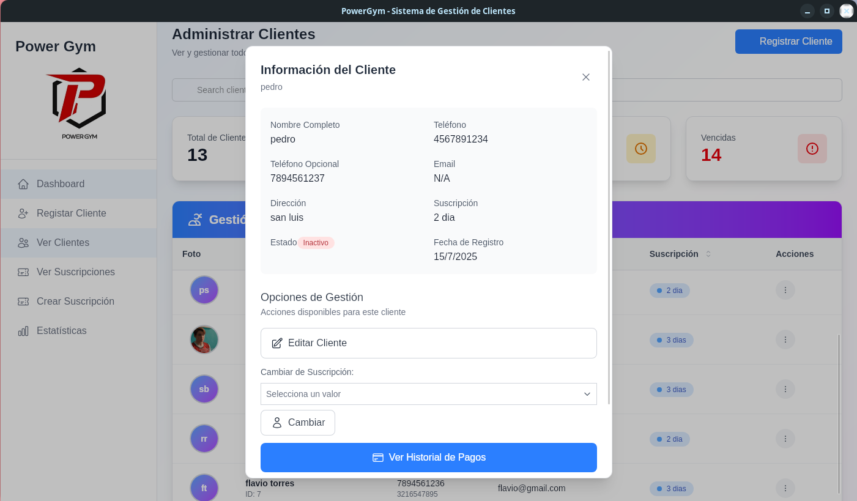Click the client table's vertical scrollbar
Image resolution: width=857 pixels, height=501 pixels.
point(839,414)
